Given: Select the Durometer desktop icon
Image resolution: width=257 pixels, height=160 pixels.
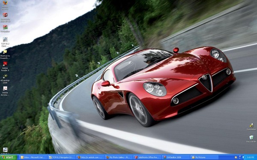Looking at the screenshot, I should pyautogui.click(x=251, y=127).
